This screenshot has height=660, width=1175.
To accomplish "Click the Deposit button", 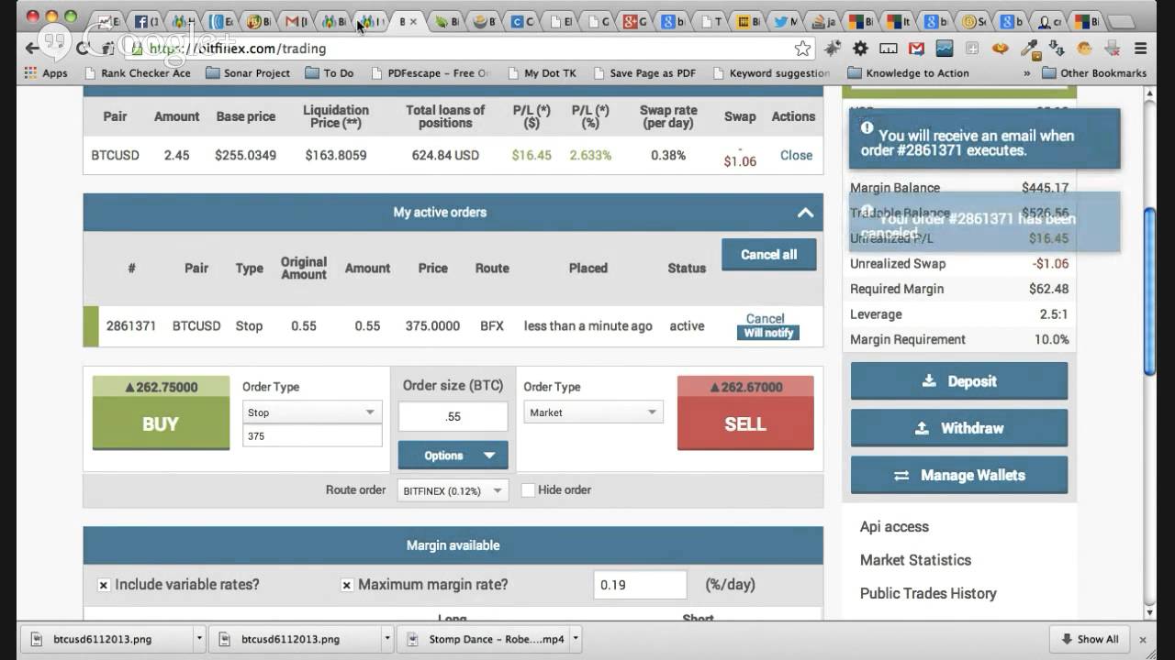I will tap(959, 381).
